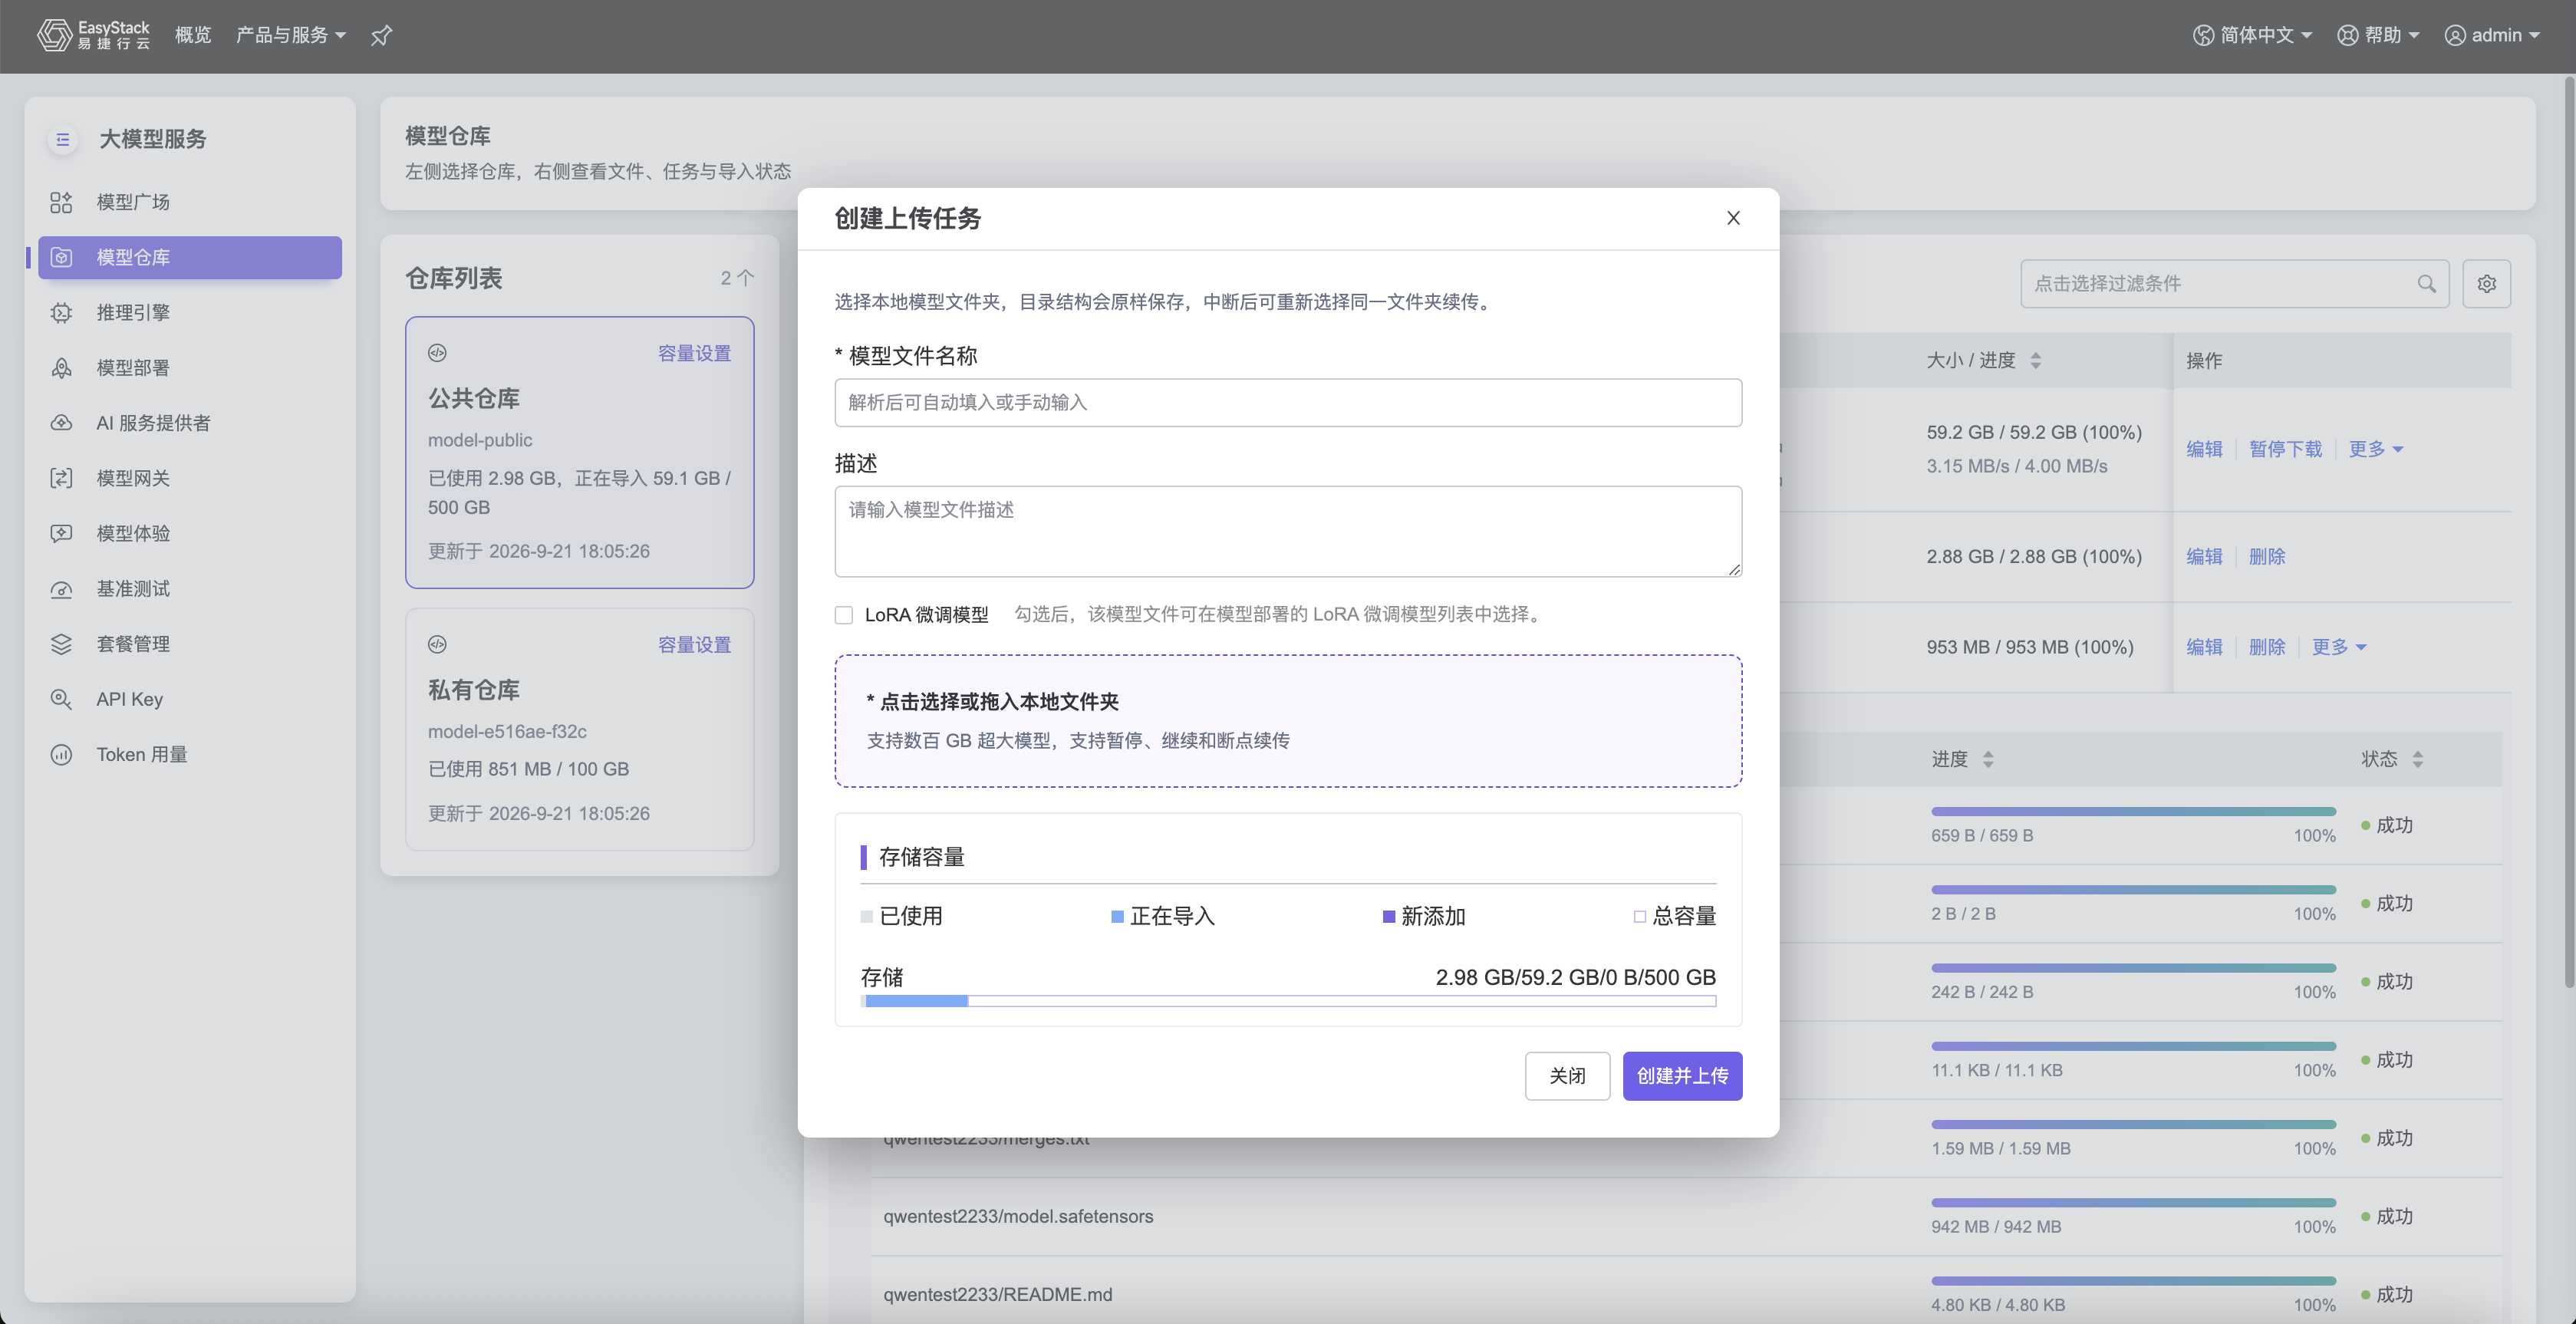2576x1324 pixels.
Task: Click the 描述 textarea
Action: click(1288, 531)
